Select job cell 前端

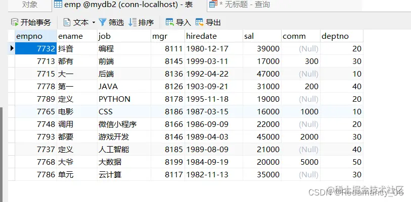[124, 61]
